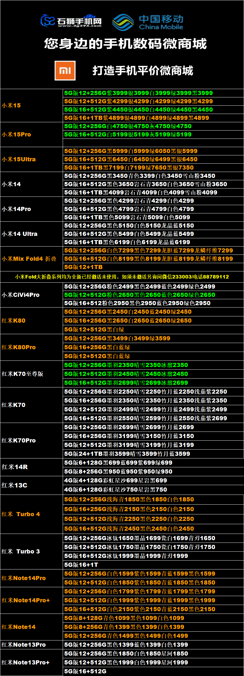
Task: Select the 红米Note14Pro model cell
Action: (32, 578)
